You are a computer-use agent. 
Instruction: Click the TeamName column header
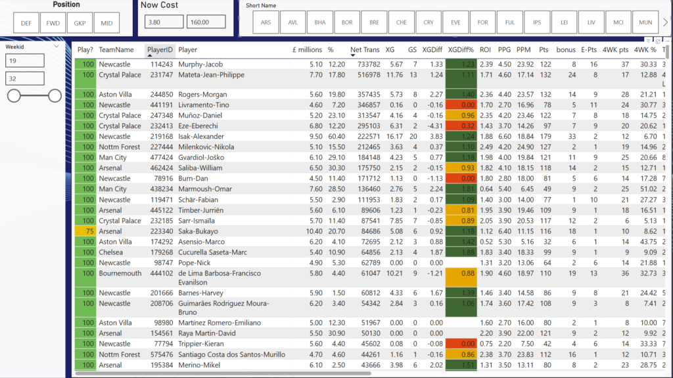click(116, 49)
